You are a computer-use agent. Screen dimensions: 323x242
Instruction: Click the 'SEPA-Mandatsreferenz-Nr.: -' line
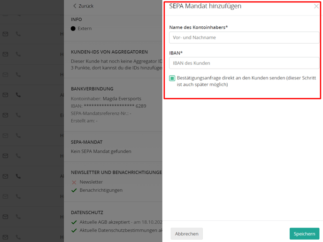(101, 113)
